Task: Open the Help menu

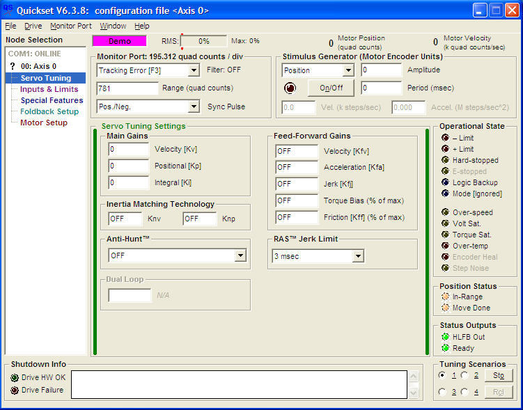Action: (142, 26)
